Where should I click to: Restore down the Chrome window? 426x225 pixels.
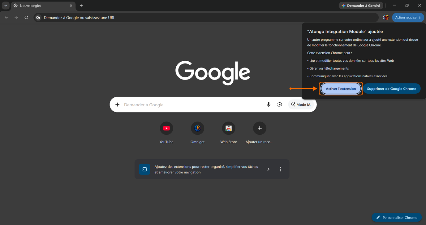tap(407, 6)
